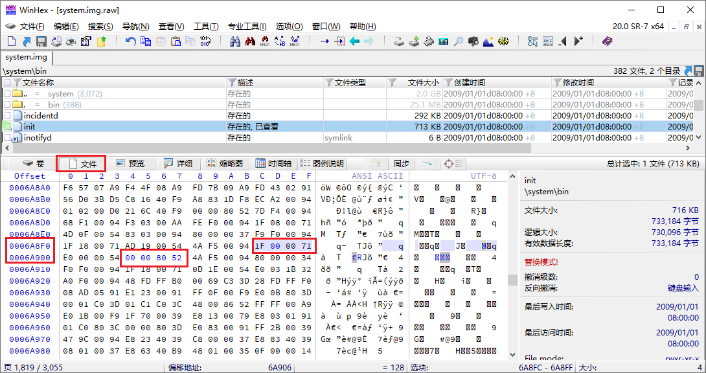Image resolution: width=706 pixels, height=373 pixels.
Task: Click the cyan Back navigation arrow
Action: [x=354, y=41]
